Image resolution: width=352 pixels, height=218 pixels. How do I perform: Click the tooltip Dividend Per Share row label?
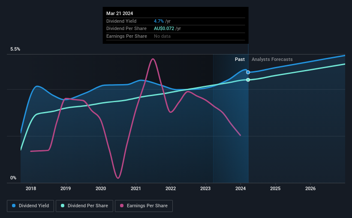[126, 29]
